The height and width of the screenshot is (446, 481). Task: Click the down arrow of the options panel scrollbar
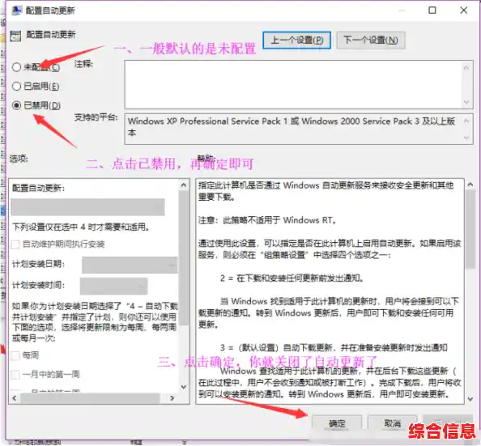coord(184,387)
